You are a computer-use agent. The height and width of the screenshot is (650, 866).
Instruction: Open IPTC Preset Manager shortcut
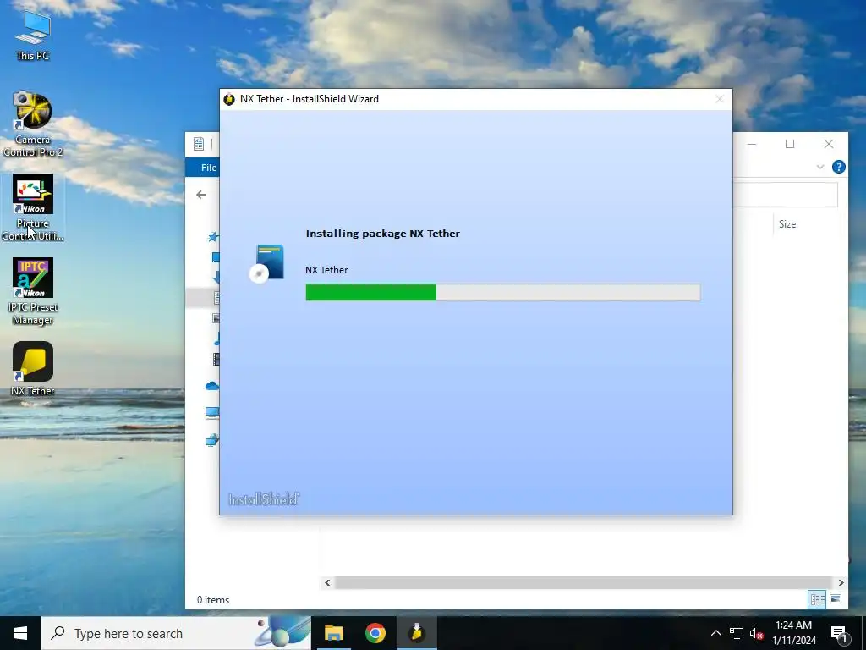pyautogui.click(x=33, y=291)
